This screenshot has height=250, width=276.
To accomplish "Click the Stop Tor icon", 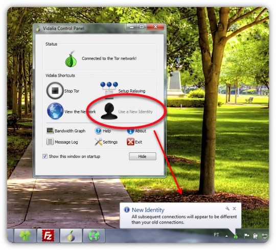I will [x=55, y=90].
